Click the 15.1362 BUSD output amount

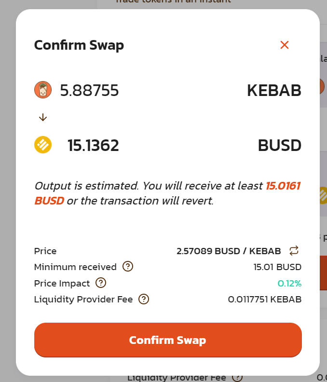tap(93, 145)
